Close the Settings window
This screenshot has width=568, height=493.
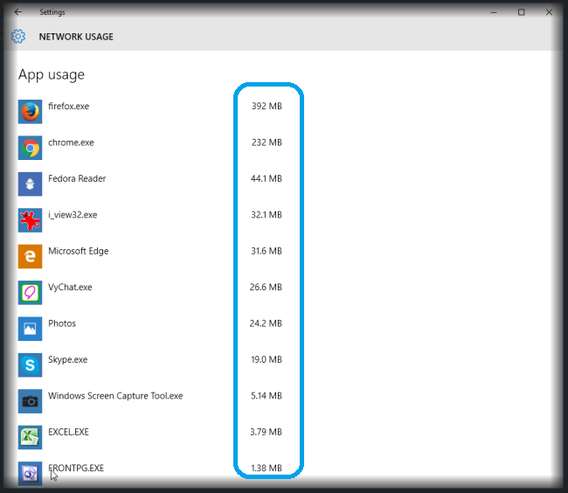click(x=549, y=12)
